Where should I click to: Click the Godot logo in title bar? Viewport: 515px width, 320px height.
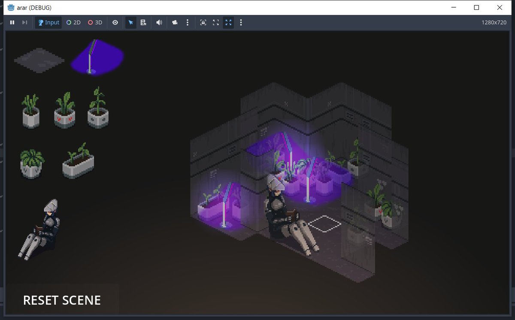click(x=12, y=7)
